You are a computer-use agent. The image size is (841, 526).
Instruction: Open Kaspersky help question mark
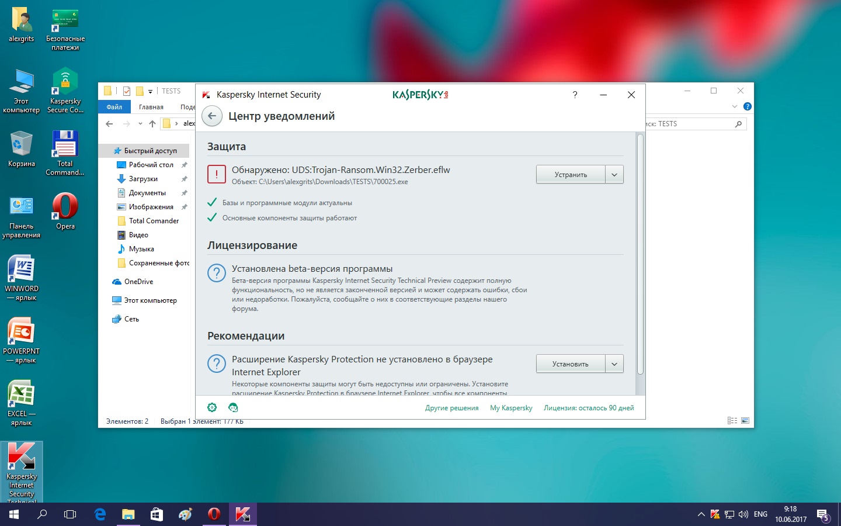tap(575, 95)
